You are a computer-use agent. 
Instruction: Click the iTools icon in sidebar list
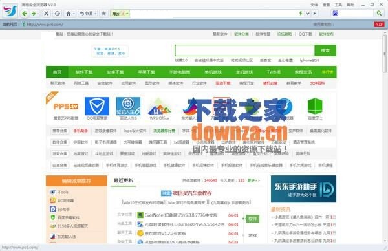point(52,192)
